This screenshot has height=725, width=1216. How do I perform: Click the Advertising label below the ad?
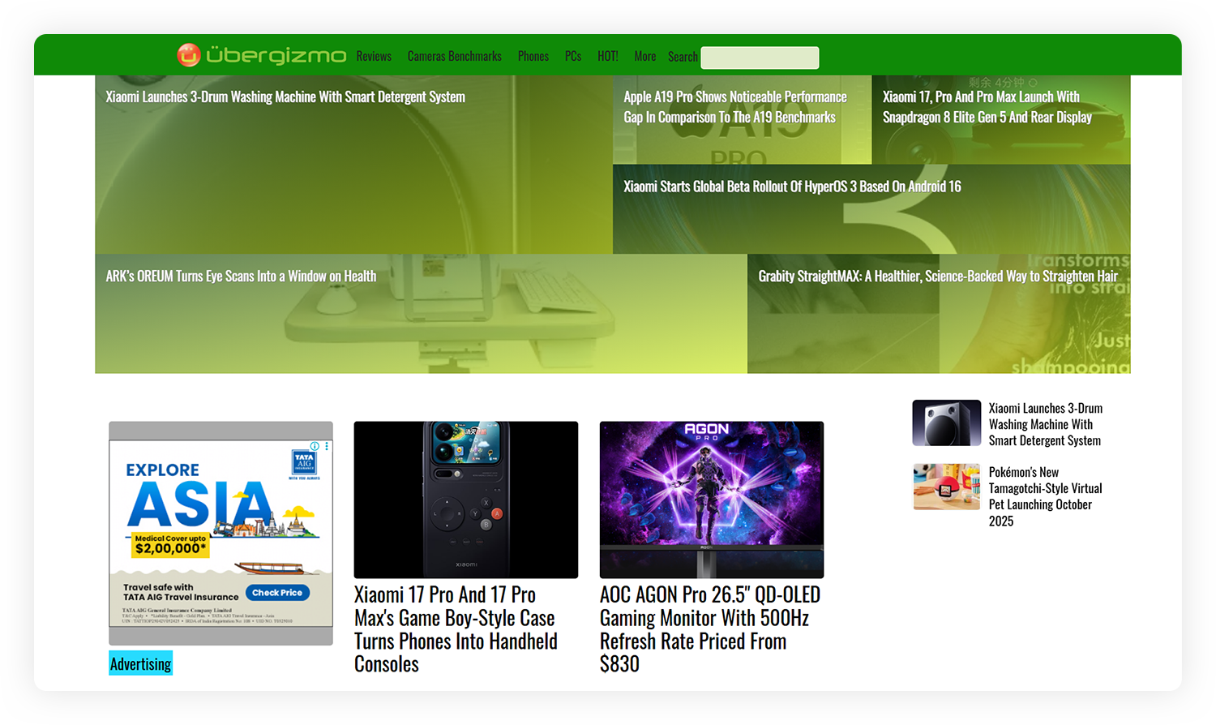pos(141,664)
